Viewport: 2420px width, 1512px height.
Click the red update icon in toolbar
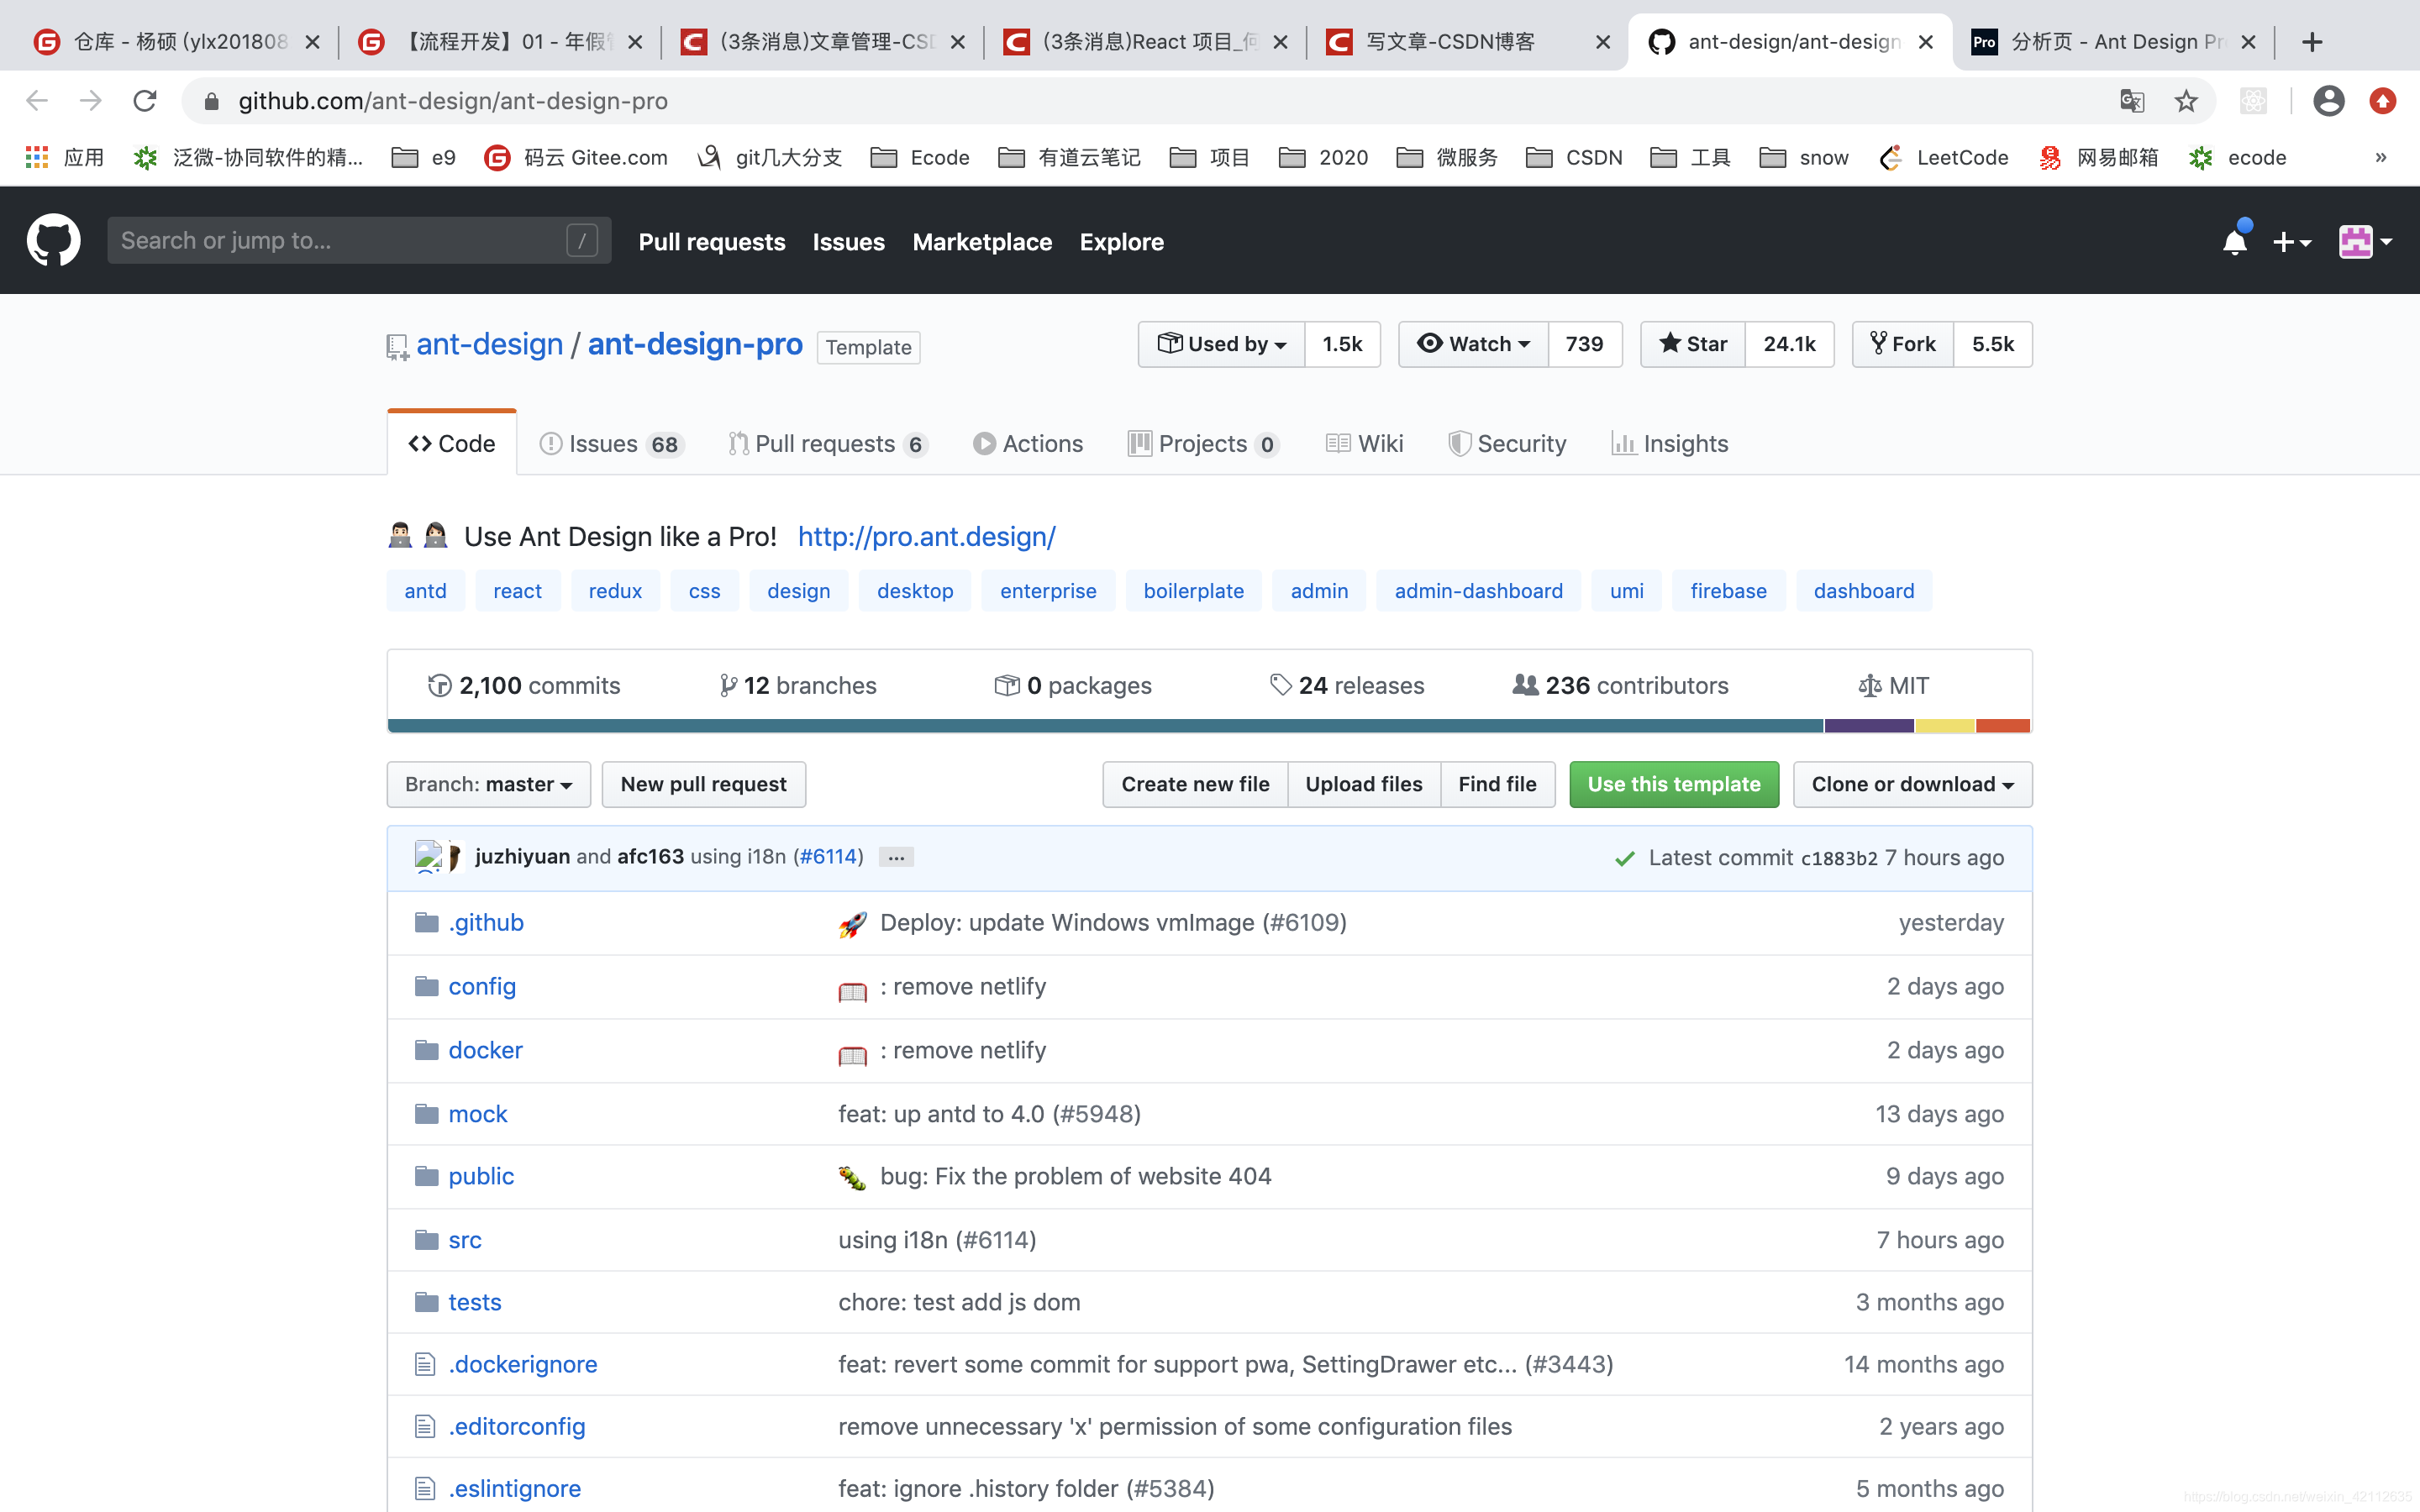(x=2383, y=101)
